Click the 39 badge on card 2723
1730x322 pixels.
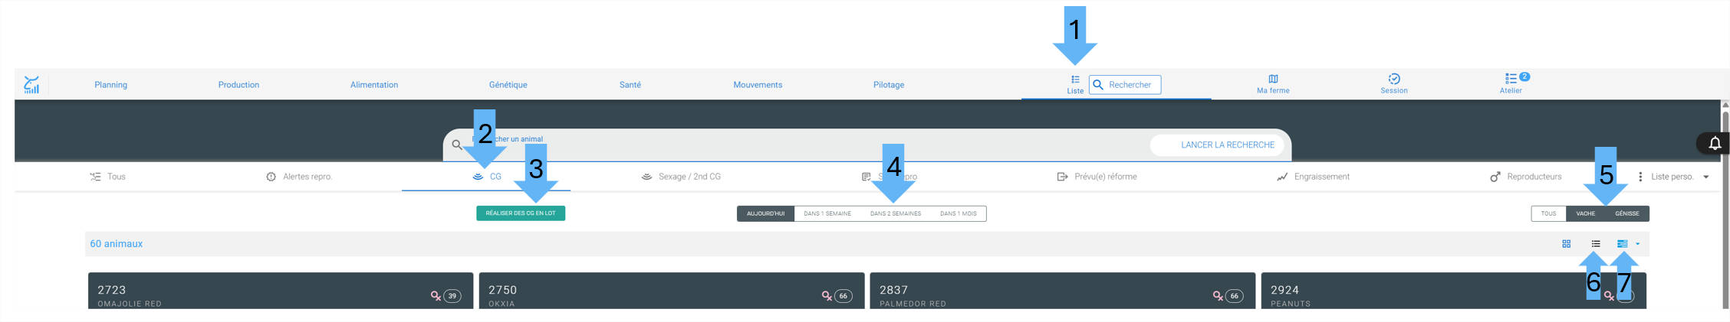tap(452, 296)
